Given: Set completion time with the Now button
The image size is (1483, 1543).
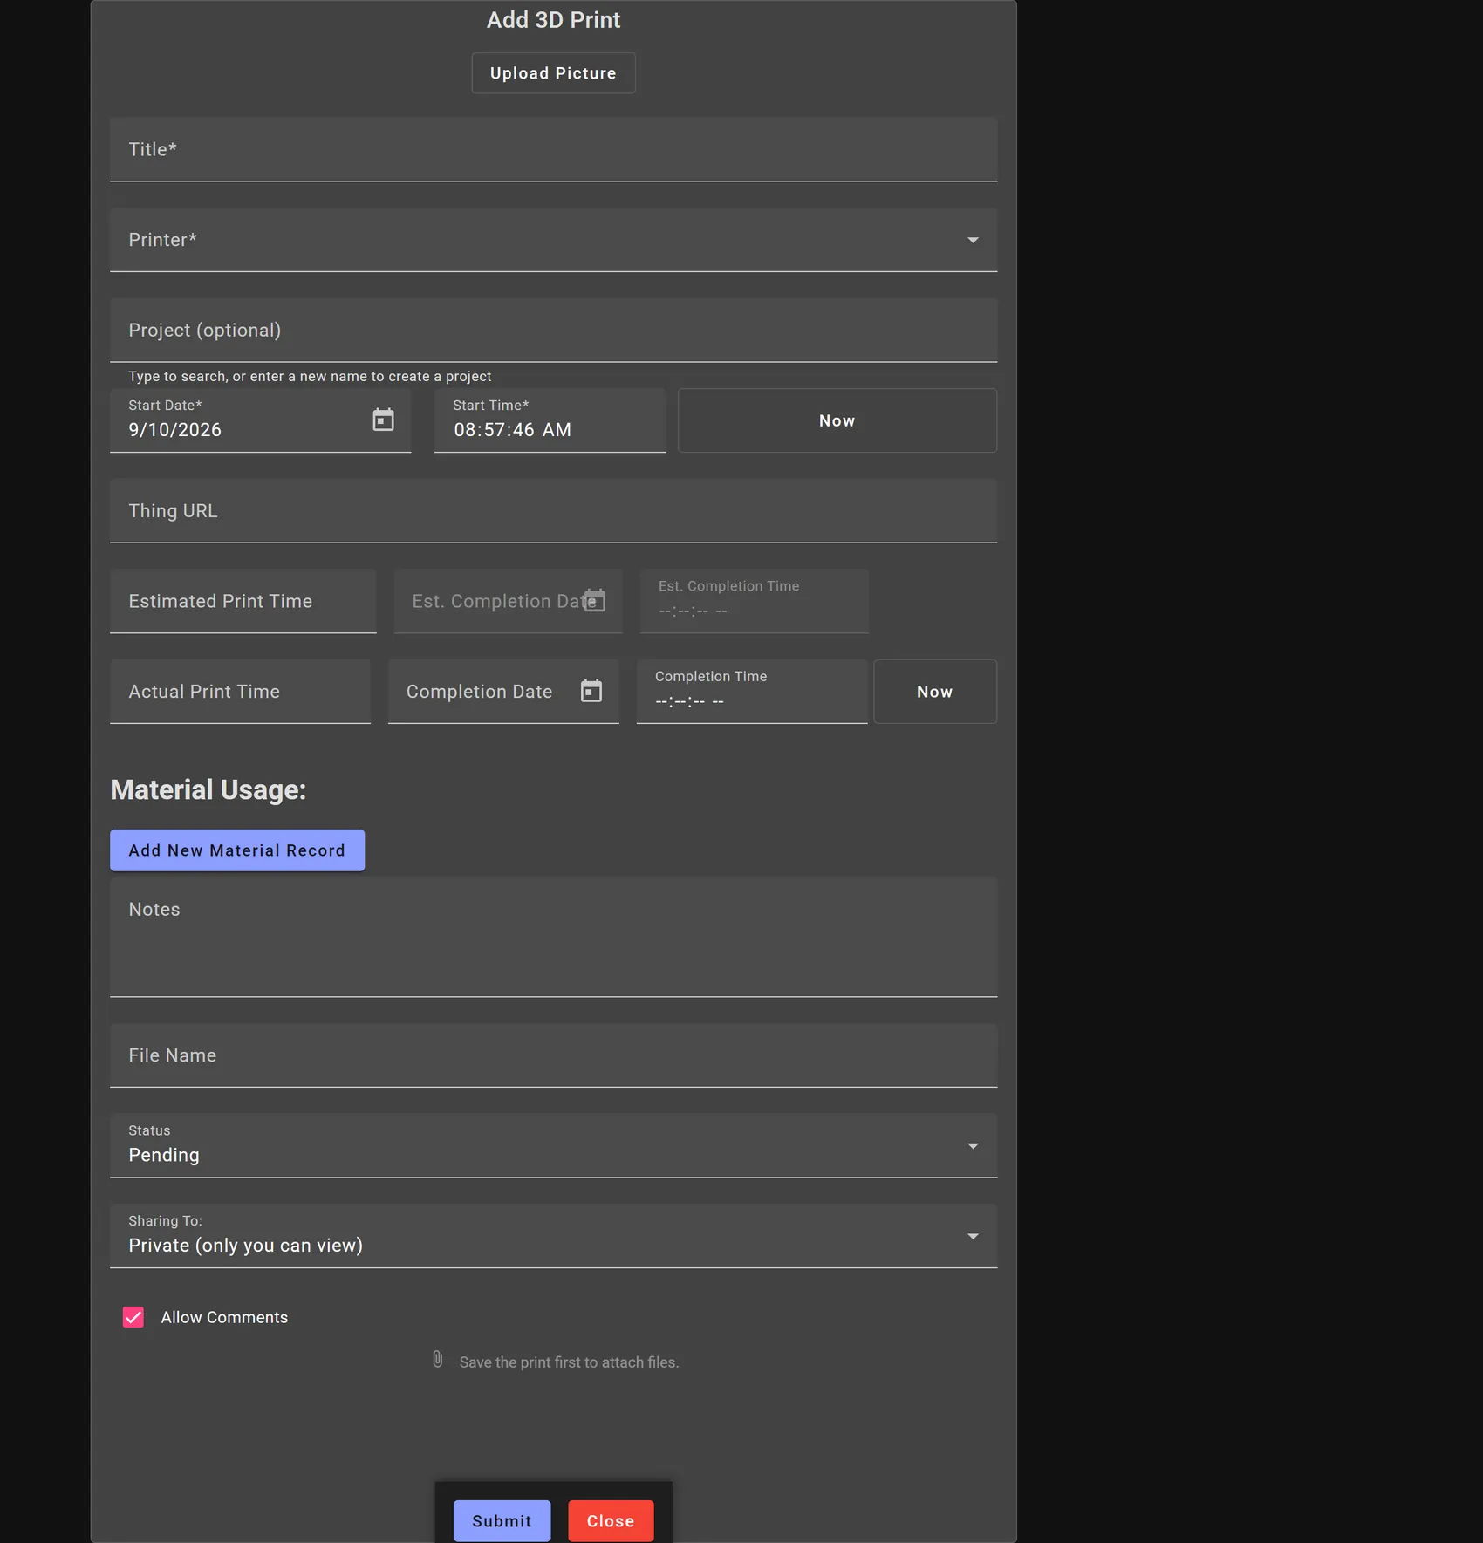Looking at the screenshot, I should [934, 692].
